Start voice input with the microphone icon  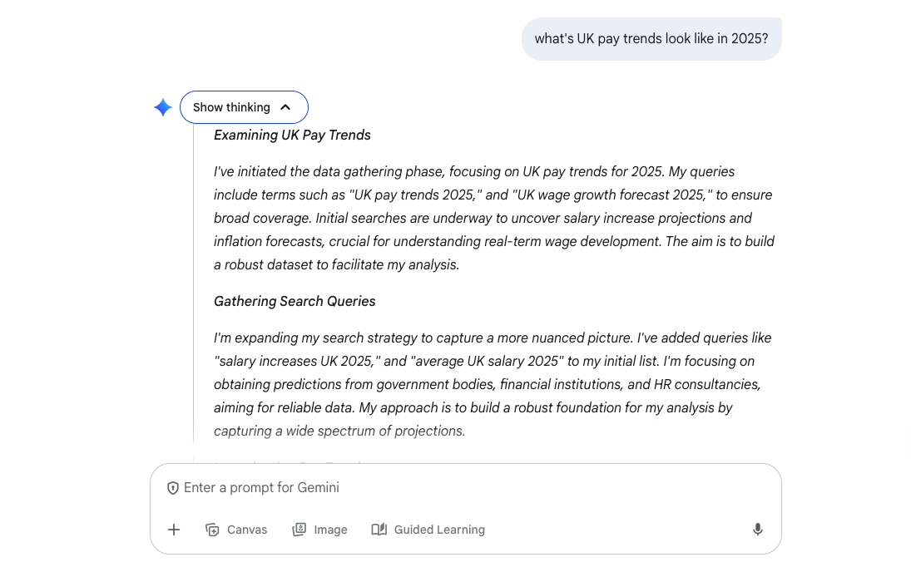coord(757,530)
